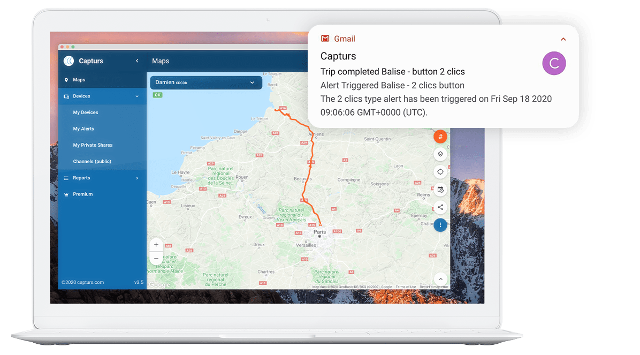
Task: Click the v3.5 version label
Action: click(x=139, y=282)
